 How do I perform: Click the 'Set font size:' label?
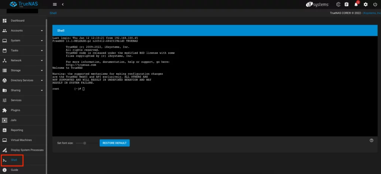(x=65, y=143)
